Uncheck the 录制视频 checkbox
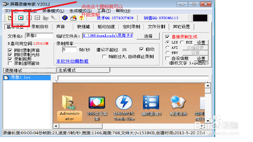 (10, 59)
